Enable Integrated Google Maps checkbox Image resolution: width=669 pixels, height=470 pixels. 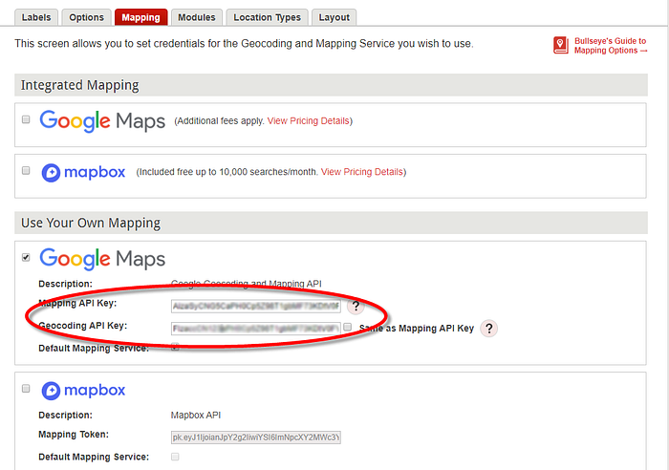[26, 119]
